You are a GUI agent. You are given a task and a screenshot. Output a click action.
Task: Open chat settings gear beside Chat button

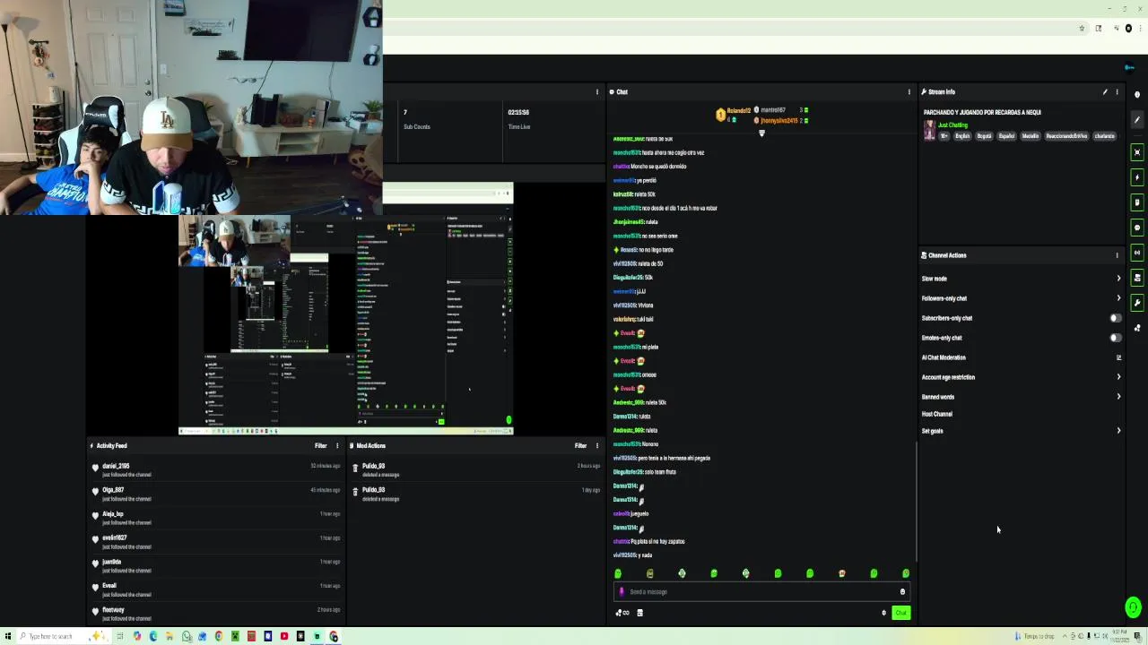[x=883, y=613]
